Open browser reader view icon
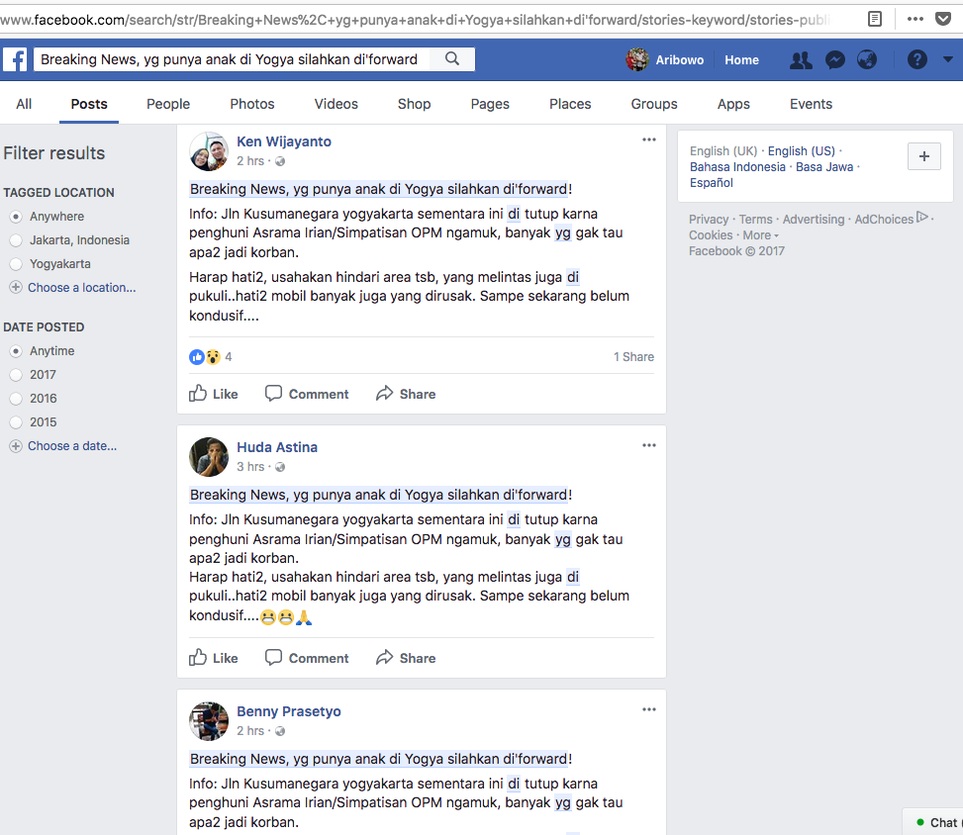 tap(875, 19)
